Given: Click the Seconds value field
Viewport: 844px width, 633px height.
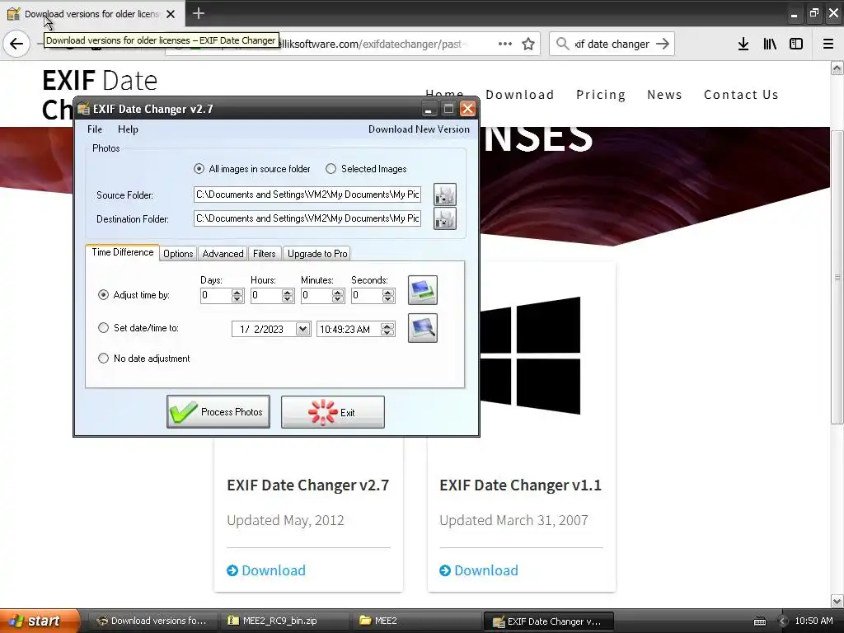Looking at the screenshot, I should tap(367, 296).
